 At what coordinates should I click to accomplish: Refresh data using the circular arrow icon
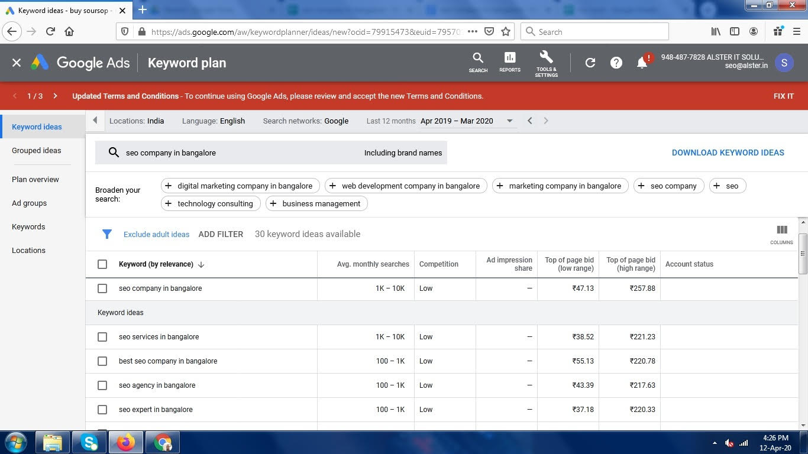pyautogui.click(x=590, y=63)
